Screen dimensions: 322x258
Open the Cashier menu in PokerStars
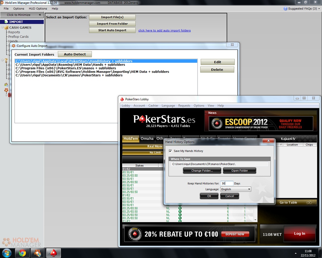coord(153,105)
